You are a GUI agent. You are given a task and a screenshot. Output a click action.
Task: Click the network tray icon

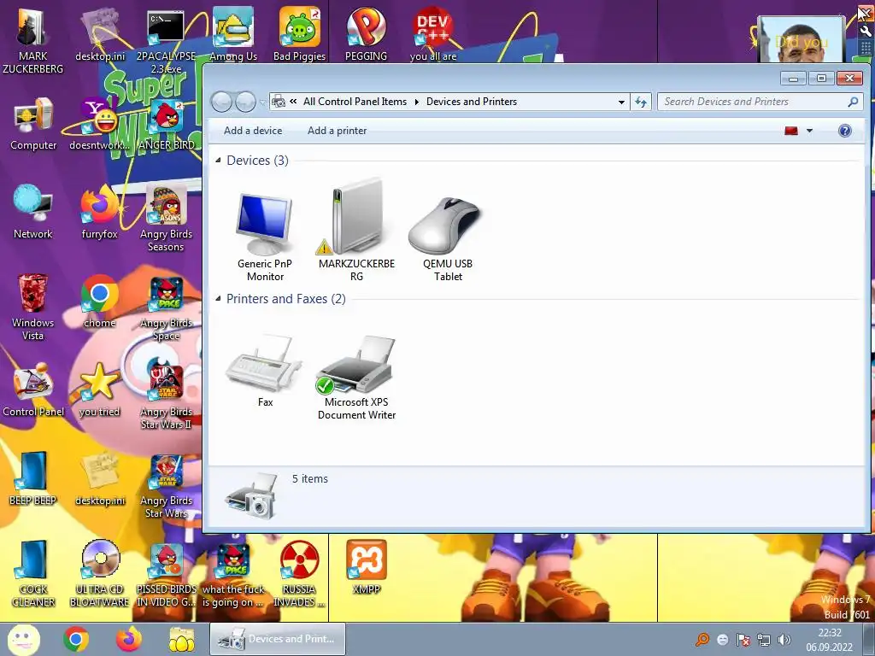pyautogui.click(x=763, y=640)
